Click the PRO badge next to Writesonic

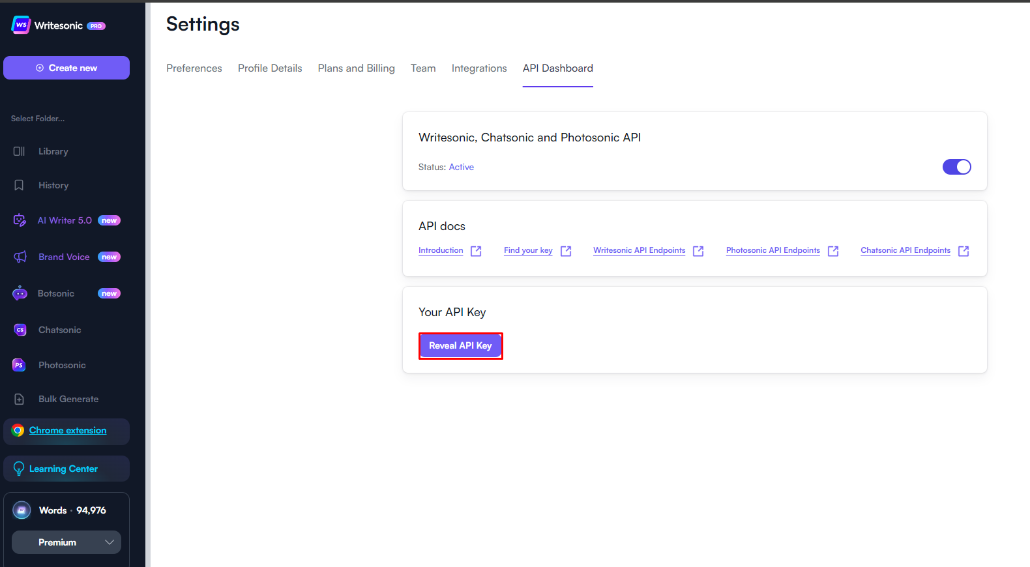tap(96, 26)
